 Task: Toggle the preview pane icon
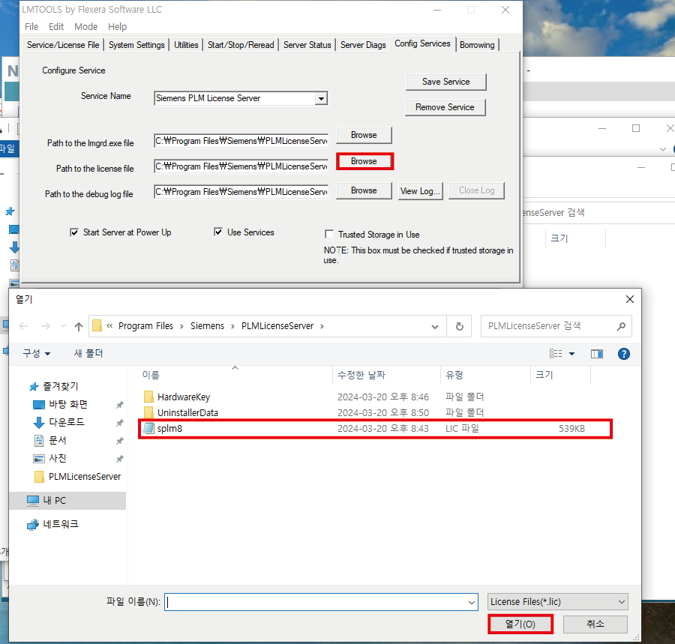[x=597, y=354]
